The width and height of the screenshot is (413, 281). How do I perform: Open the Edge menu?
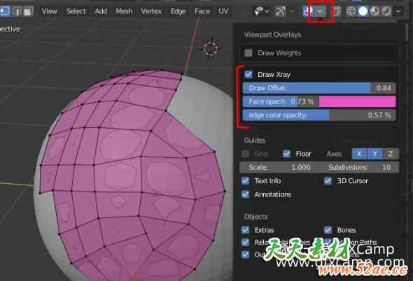point(178,11)
